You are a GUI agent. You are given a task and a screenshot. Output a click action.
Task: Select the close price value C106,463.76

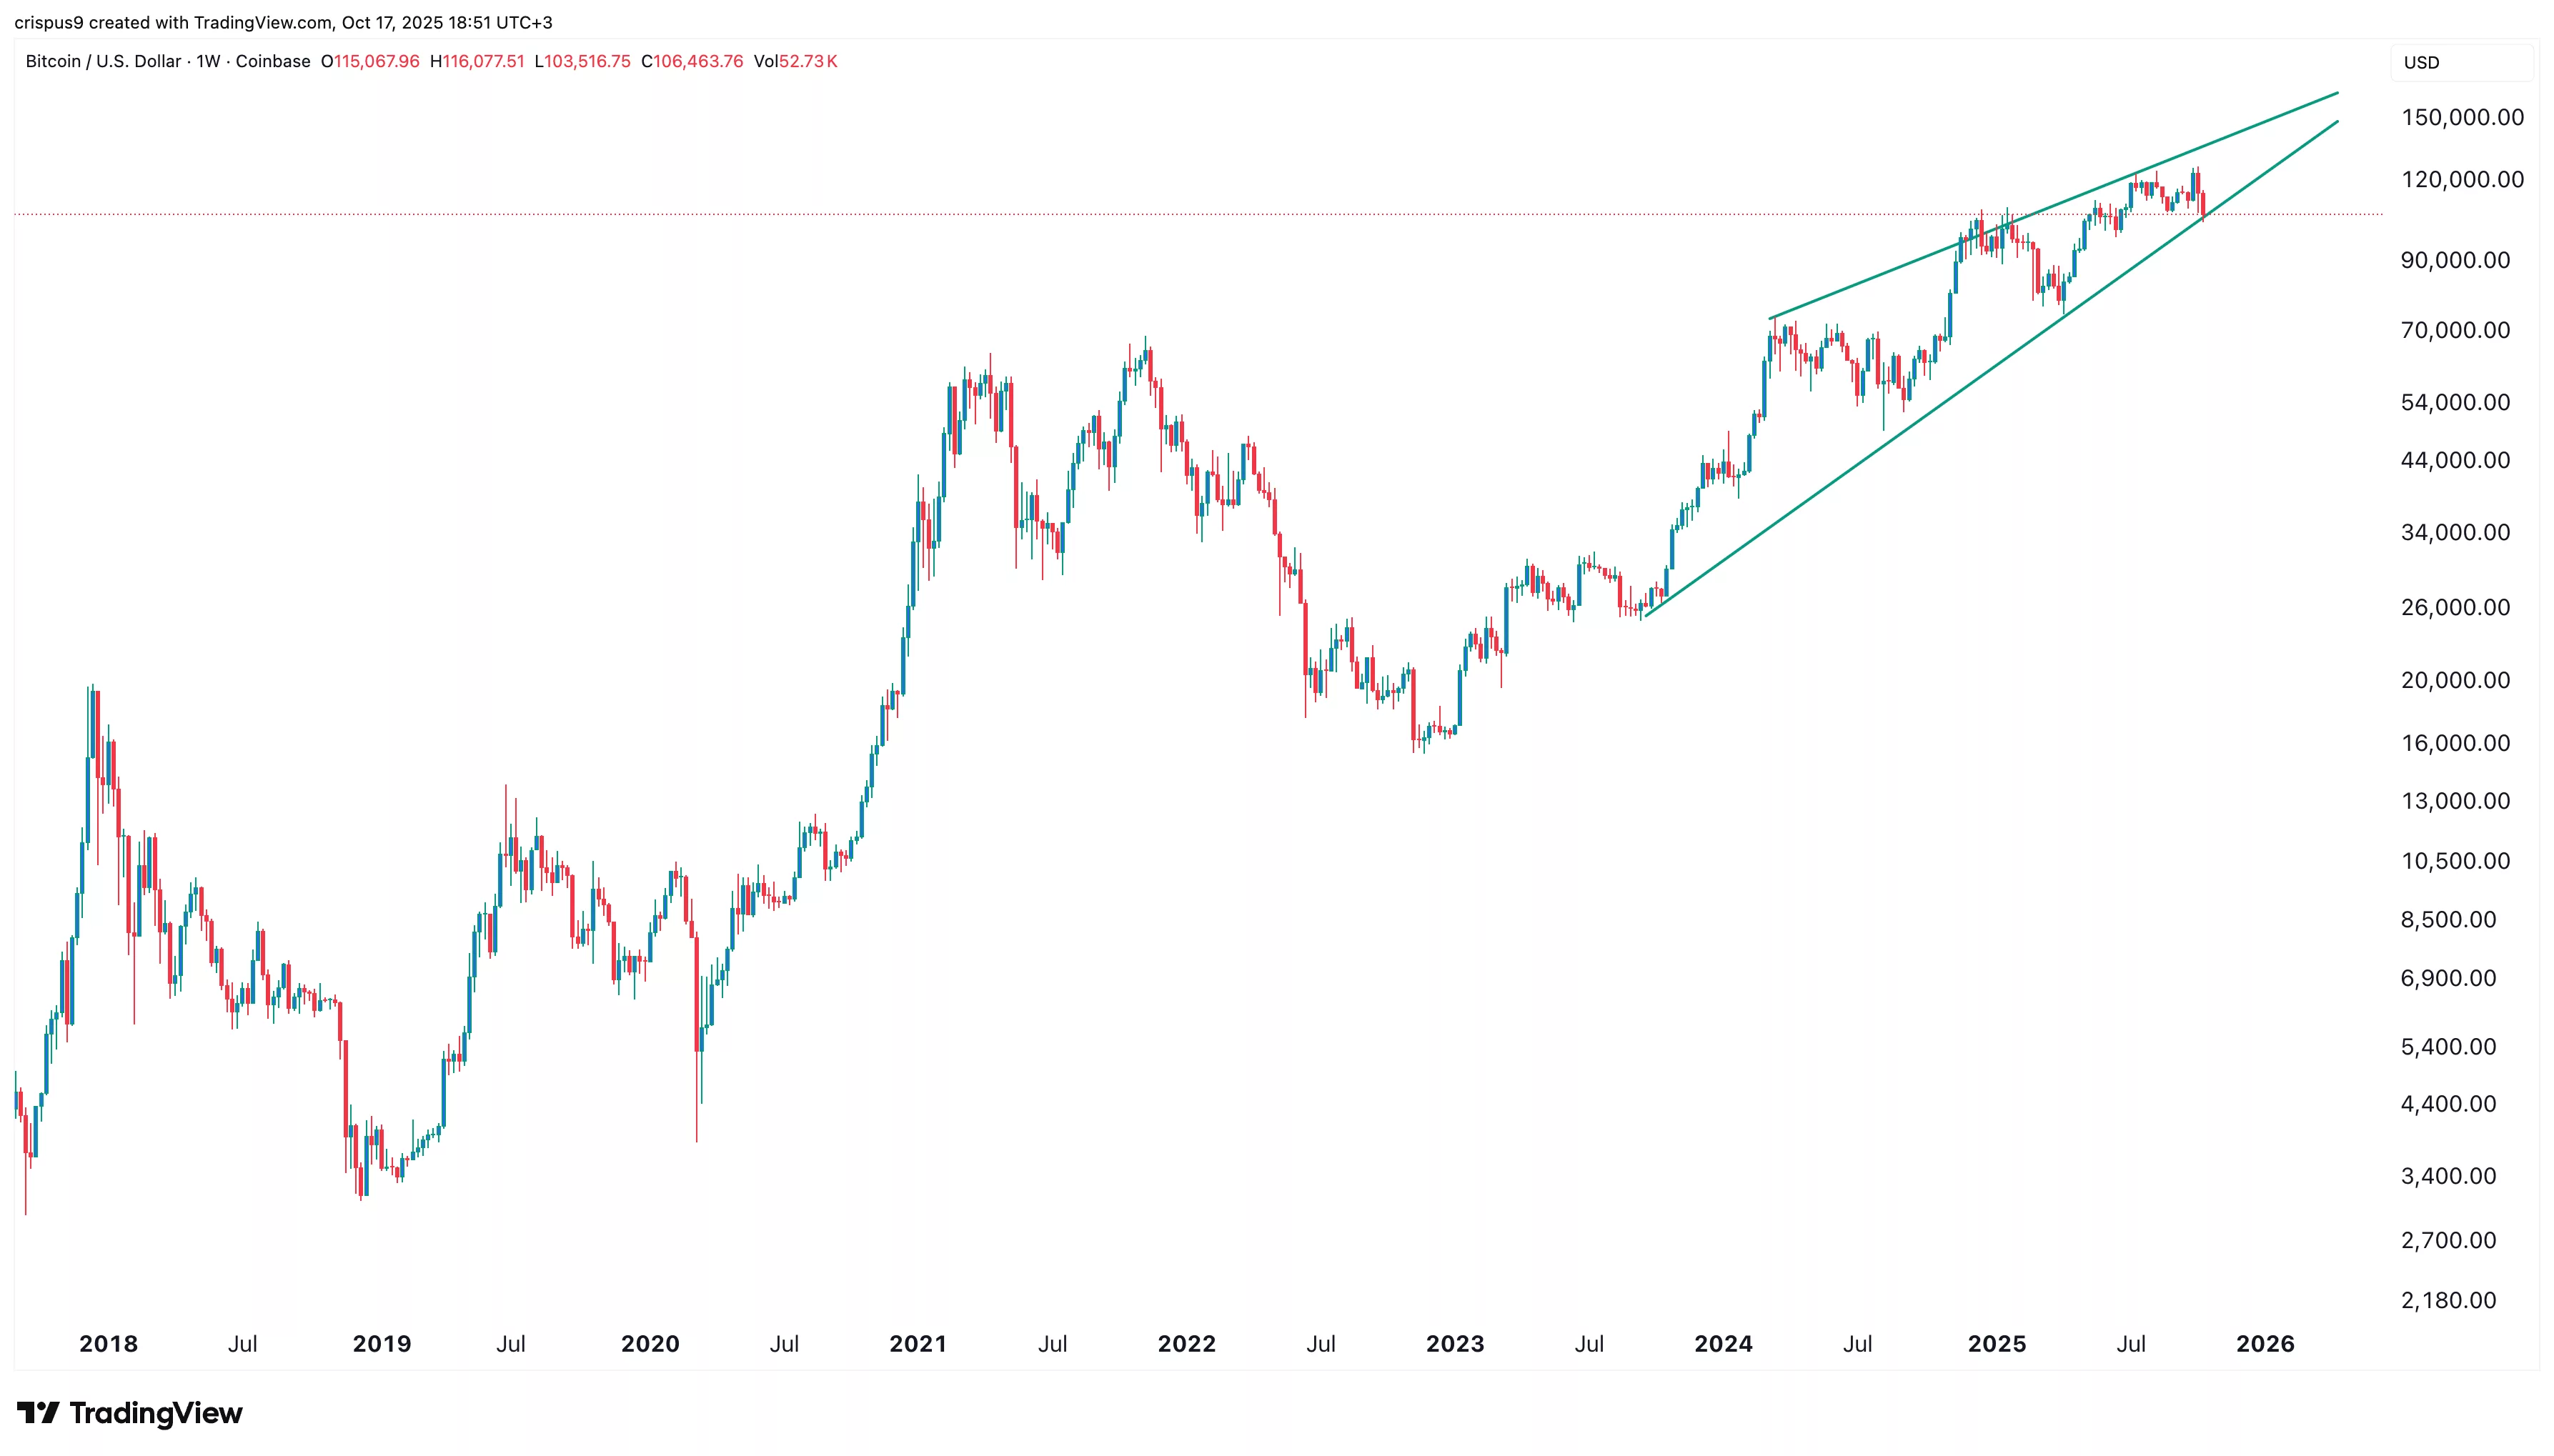pos(692,61)
